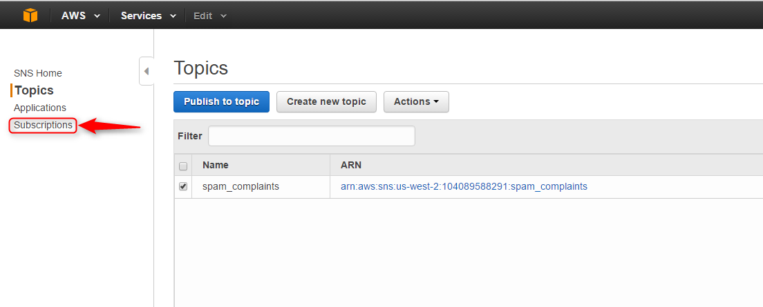Select Topics in the sidebar
The image size is (763, 307).
click(x=34, y=90)
